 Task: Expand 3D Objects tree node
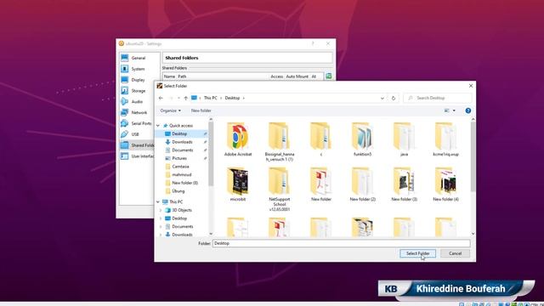[161, 210]
